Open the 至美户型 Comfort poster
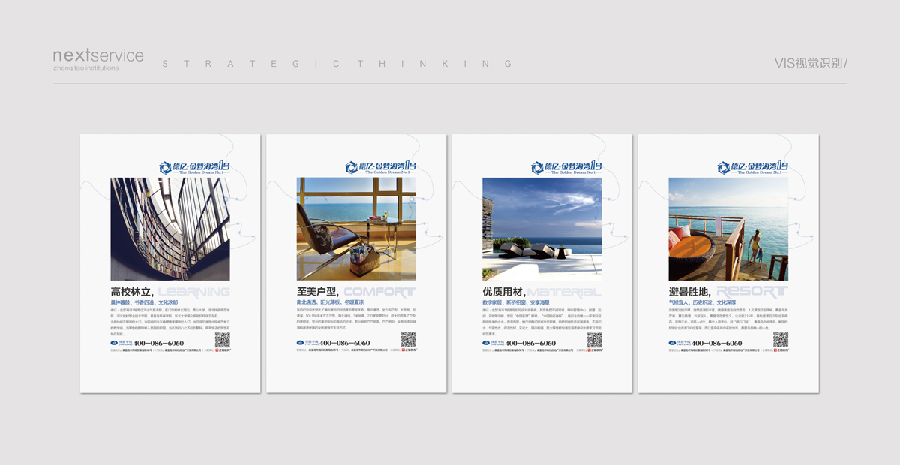The image size is (900, 465). coord(356,263)
